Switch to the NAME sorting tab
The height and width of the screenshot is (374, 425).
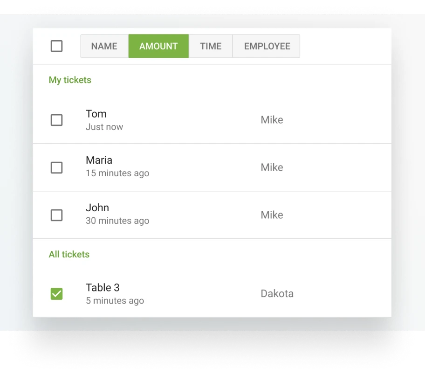coord(104,46)
